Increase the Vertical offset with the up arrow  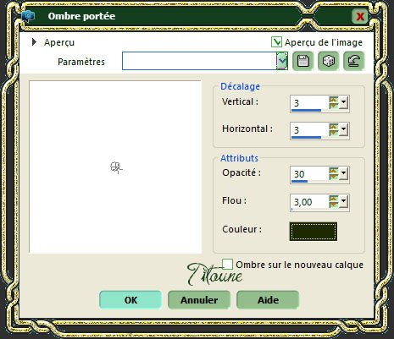[x=334, y=100]
